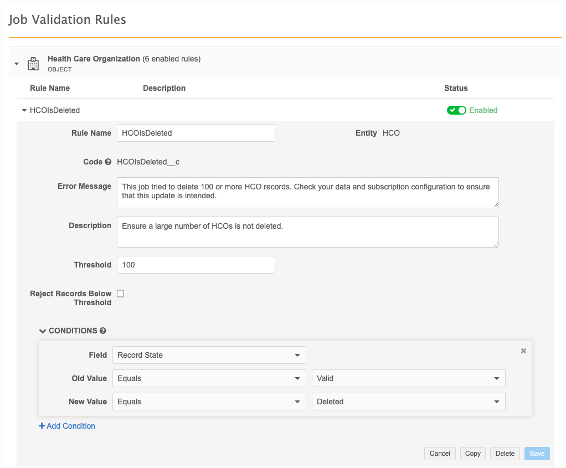Click the plus icon for Add Condition
The image size is (566, 468).
tap(42, 426)
